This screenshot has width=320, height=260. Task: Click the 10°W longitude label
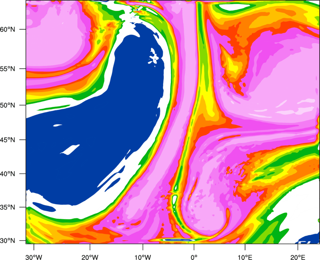143,257
